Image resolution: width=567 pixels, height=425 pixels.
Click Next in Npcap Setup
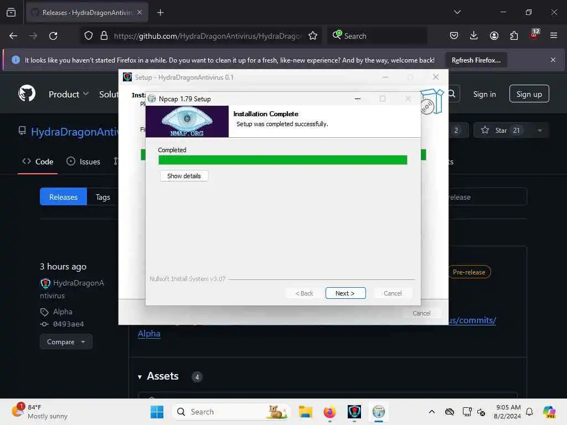click(346, 293)
